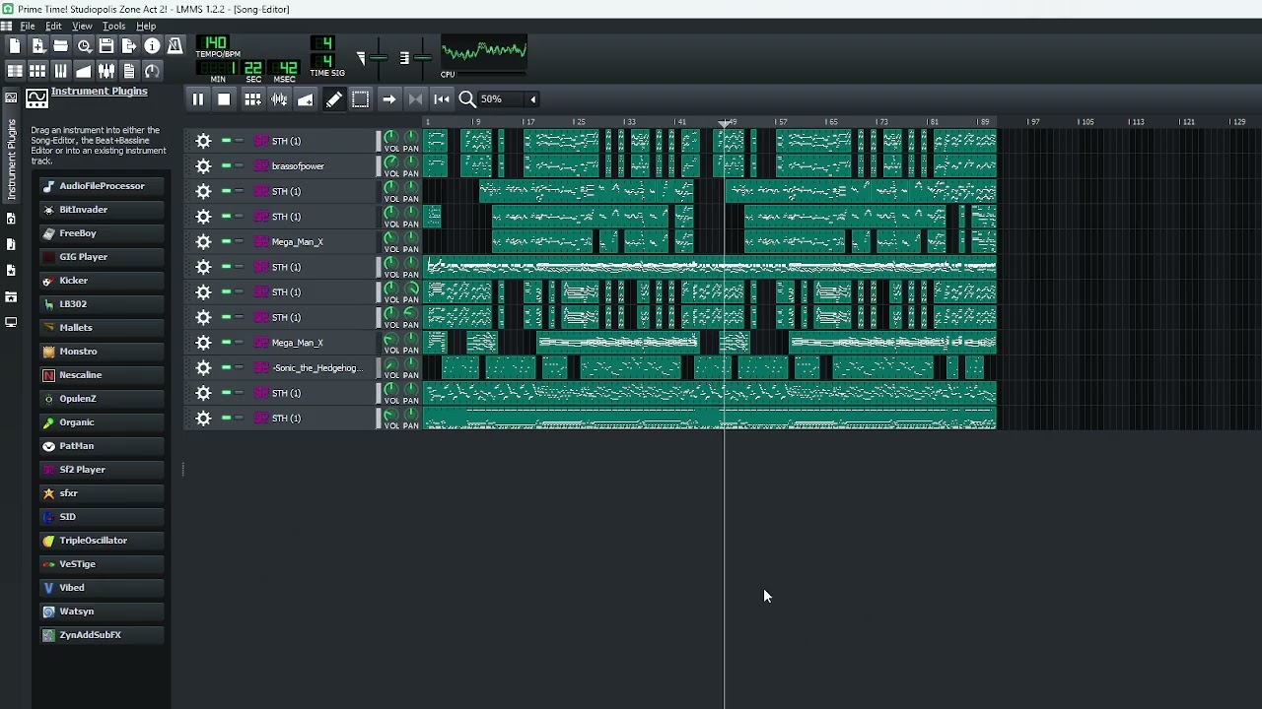
Task: Solo the brassofpower track
Action: click(x=239, y=166)
